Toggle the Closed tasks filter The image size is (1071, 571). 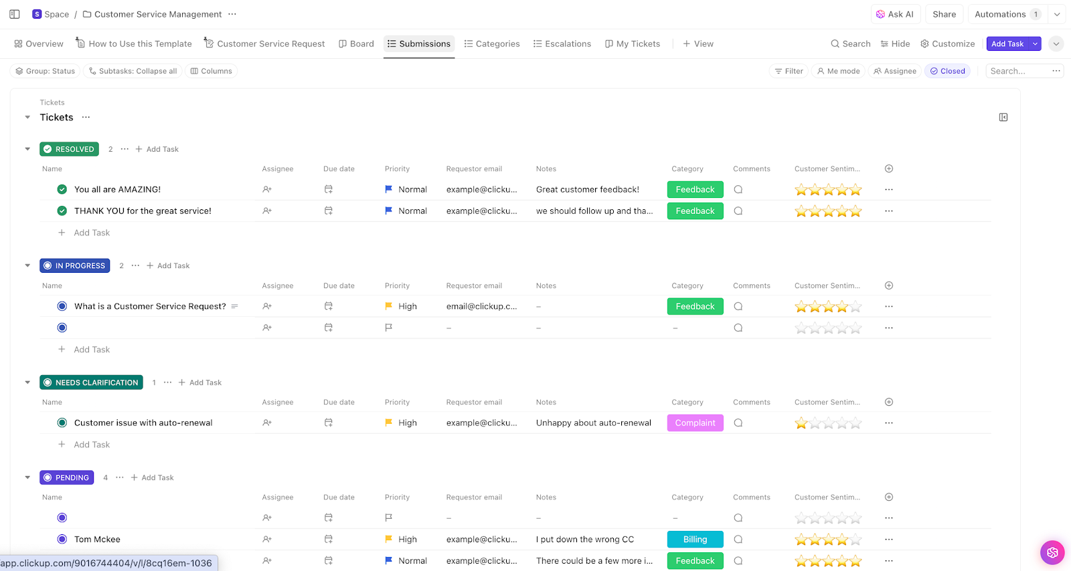(947, 71)
